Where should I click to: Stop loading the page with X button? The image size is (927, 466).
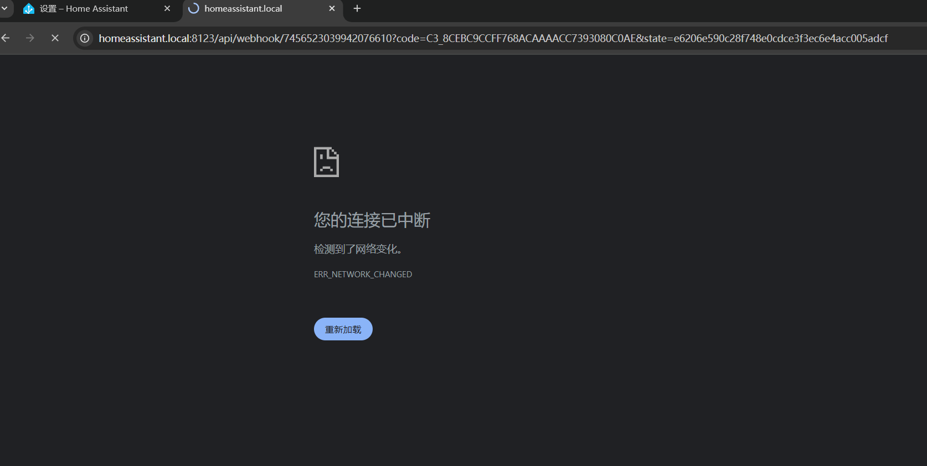tap(55, 38)
